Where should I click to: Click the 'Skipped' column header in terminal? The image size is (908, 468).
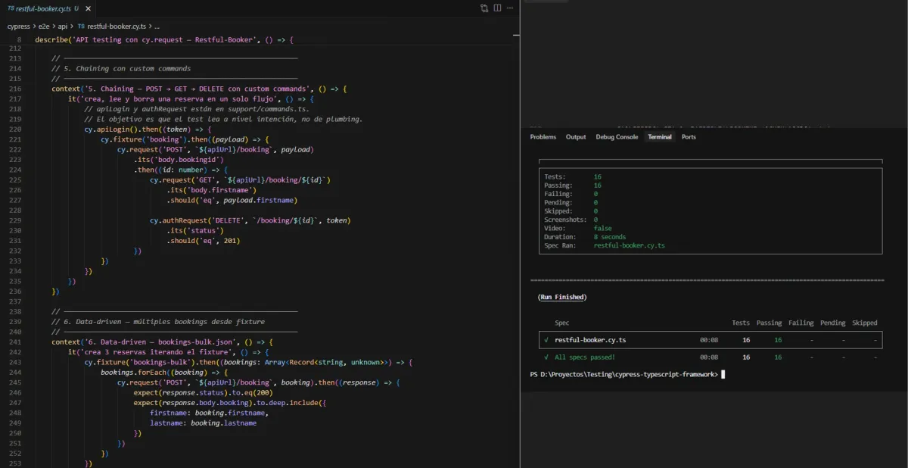pos(864,323)
